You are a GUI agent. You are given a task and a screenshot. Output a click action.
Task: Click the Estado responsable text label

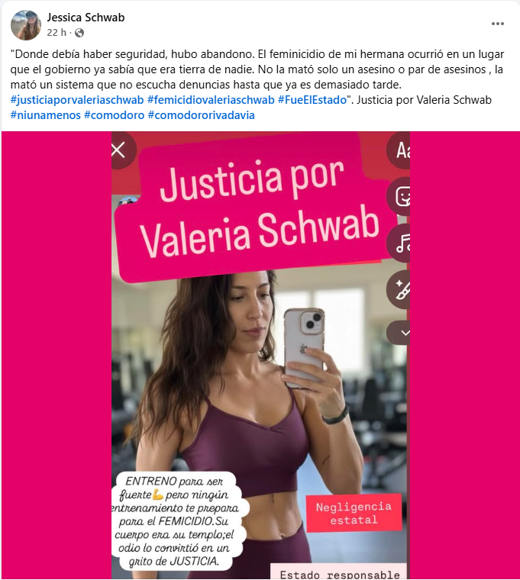pos(339,572)
